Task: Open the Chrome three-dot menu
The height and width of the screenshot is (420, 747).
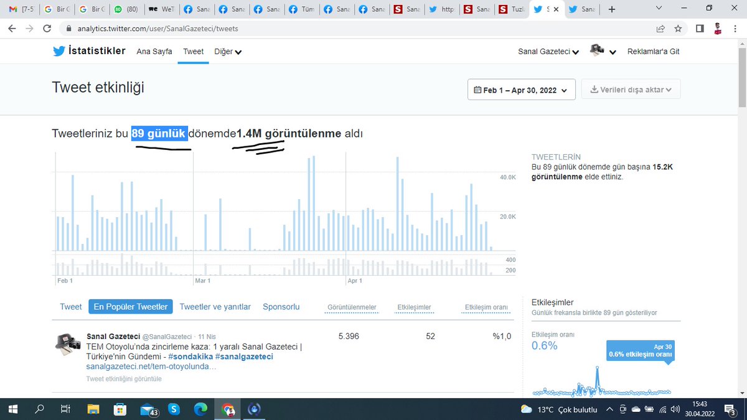Action: point(735,29)
